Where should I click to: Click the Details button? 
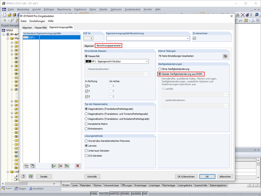point(44,176)
